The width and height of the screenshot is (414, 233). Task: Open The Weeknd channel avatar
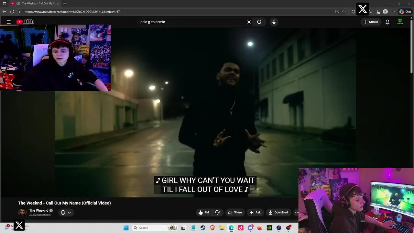click(x=22, y=212)
